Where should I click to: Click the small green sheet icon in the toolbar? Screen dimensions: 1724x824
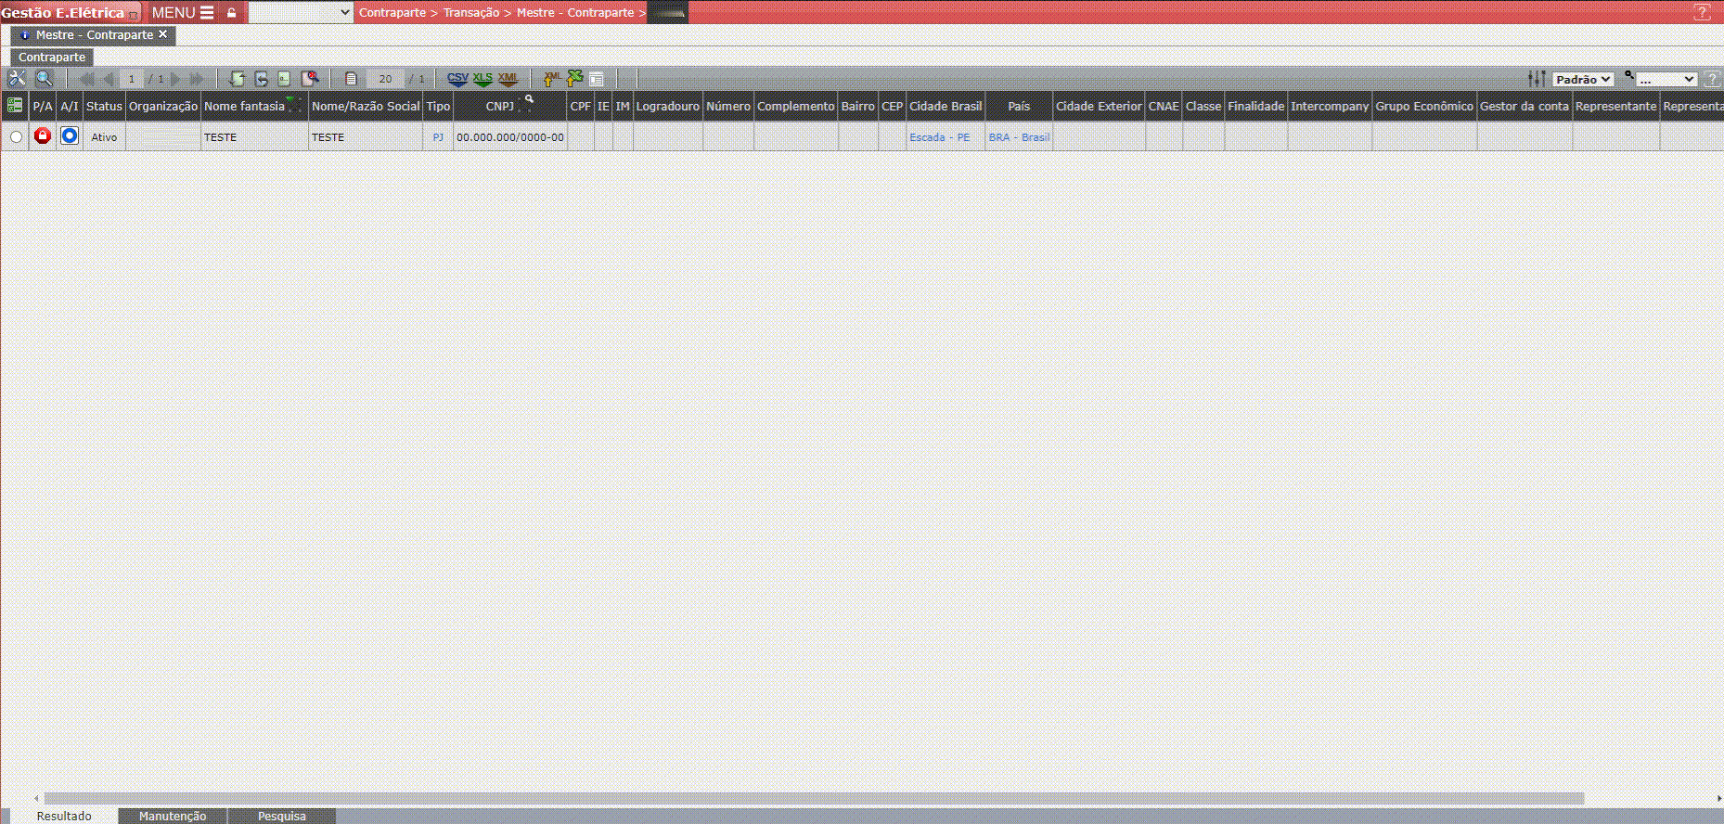[x=285, y=79]
